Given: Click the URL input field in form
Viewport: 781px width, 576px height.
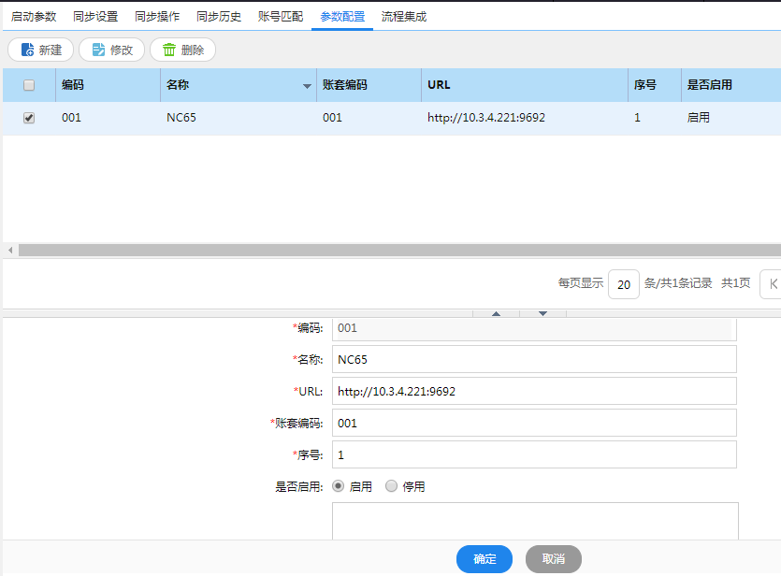Looking at the screenshot, I should (534, 391).
